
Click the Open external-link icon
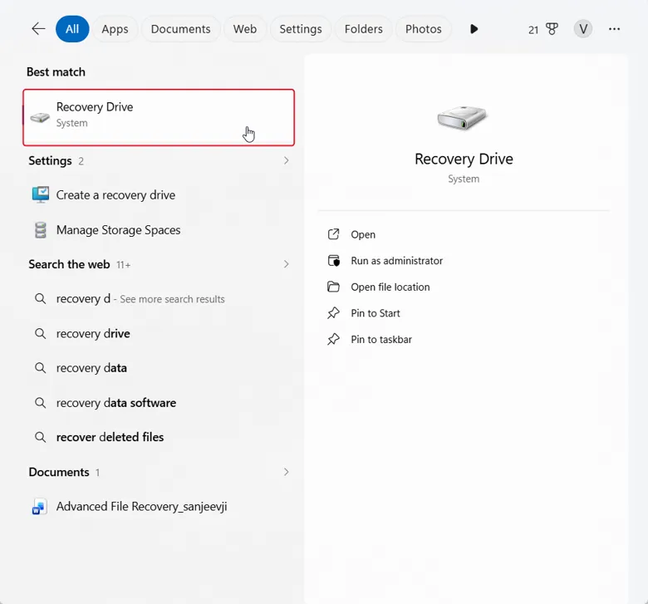333,234
